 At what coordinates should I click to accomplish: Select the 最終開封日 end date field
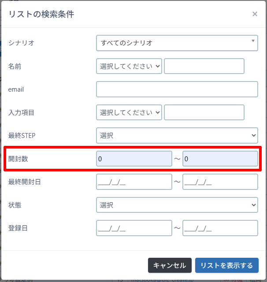(x=220, y=182)
